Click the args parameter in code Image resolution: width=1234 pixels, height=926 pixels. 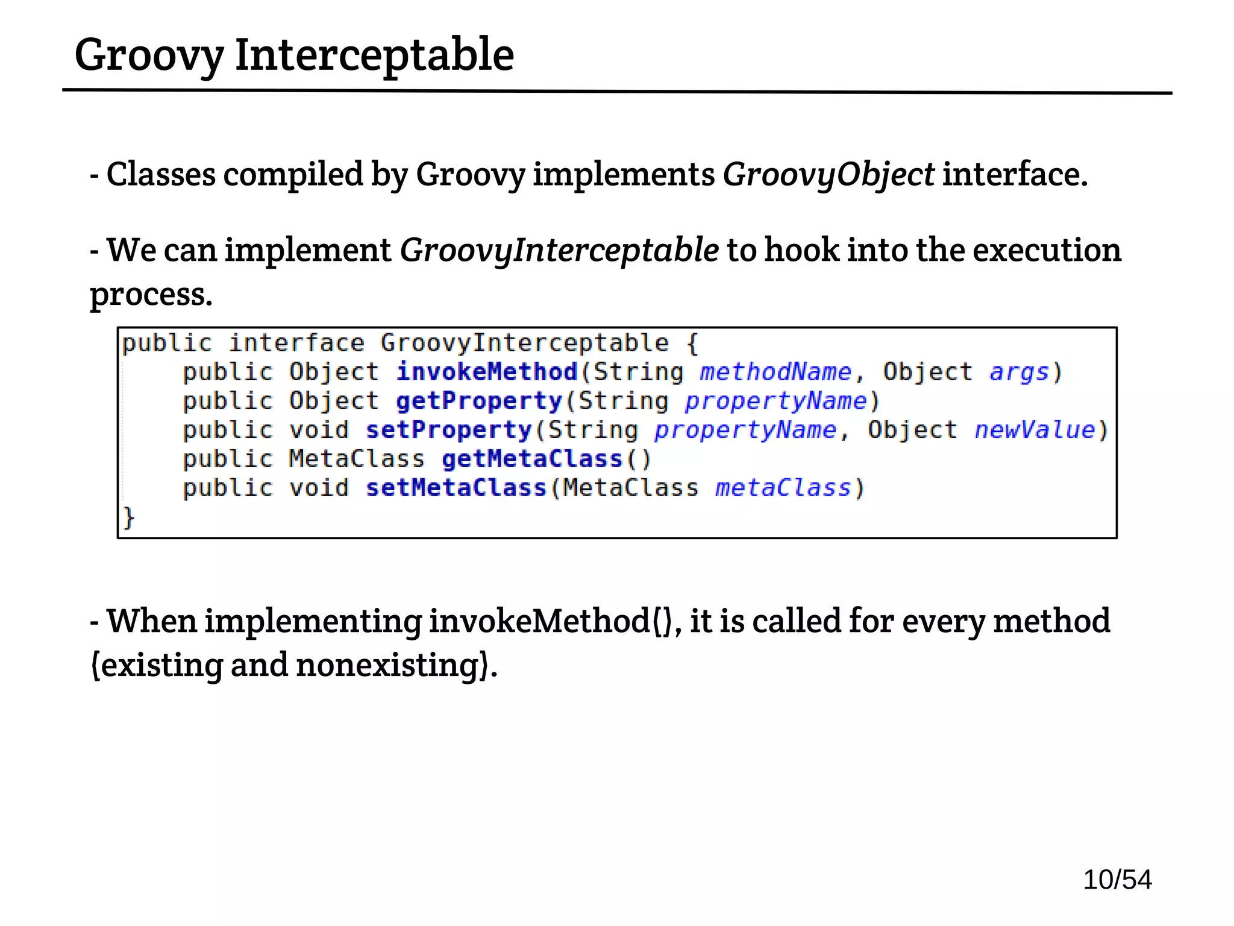(1019, 372)
